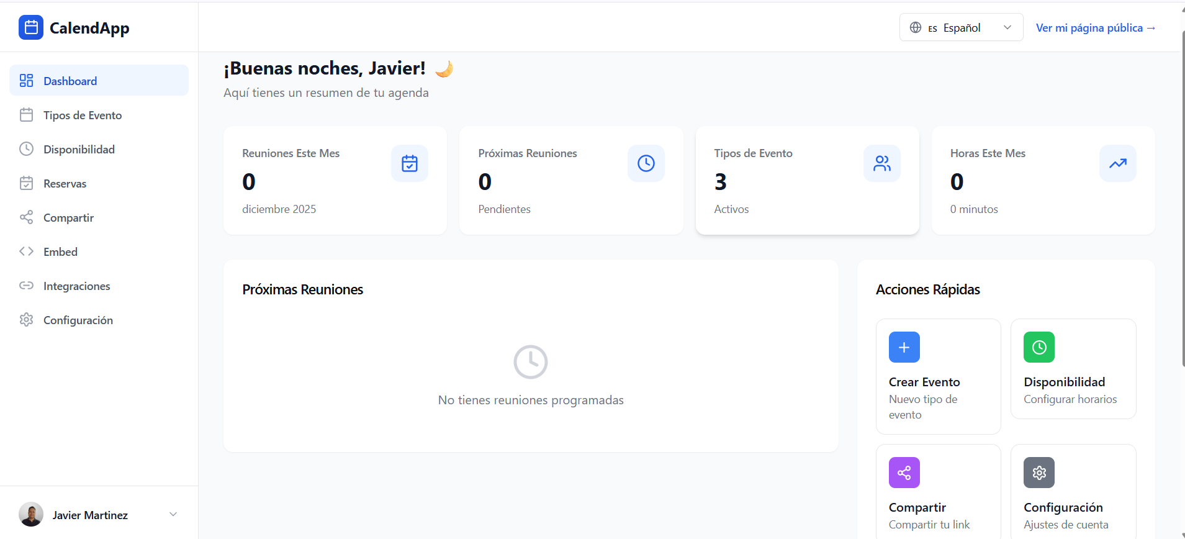The image size is (1185, 539).
Task: Click the CalendApp brand name
Action: click(x=89, y=28)
